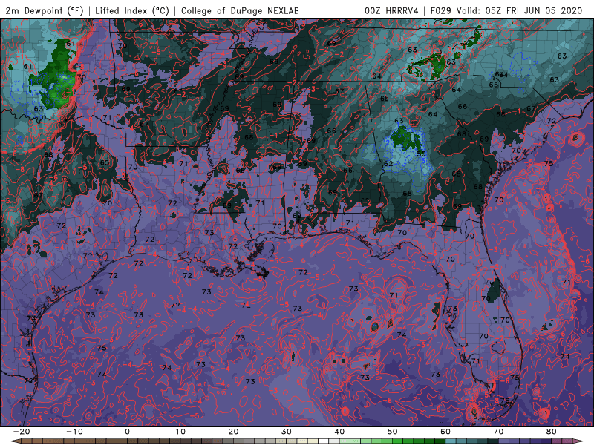Click the "F029" forecast hour text
The width and height of the screenshot is (594, 445).
pos(440,10)
